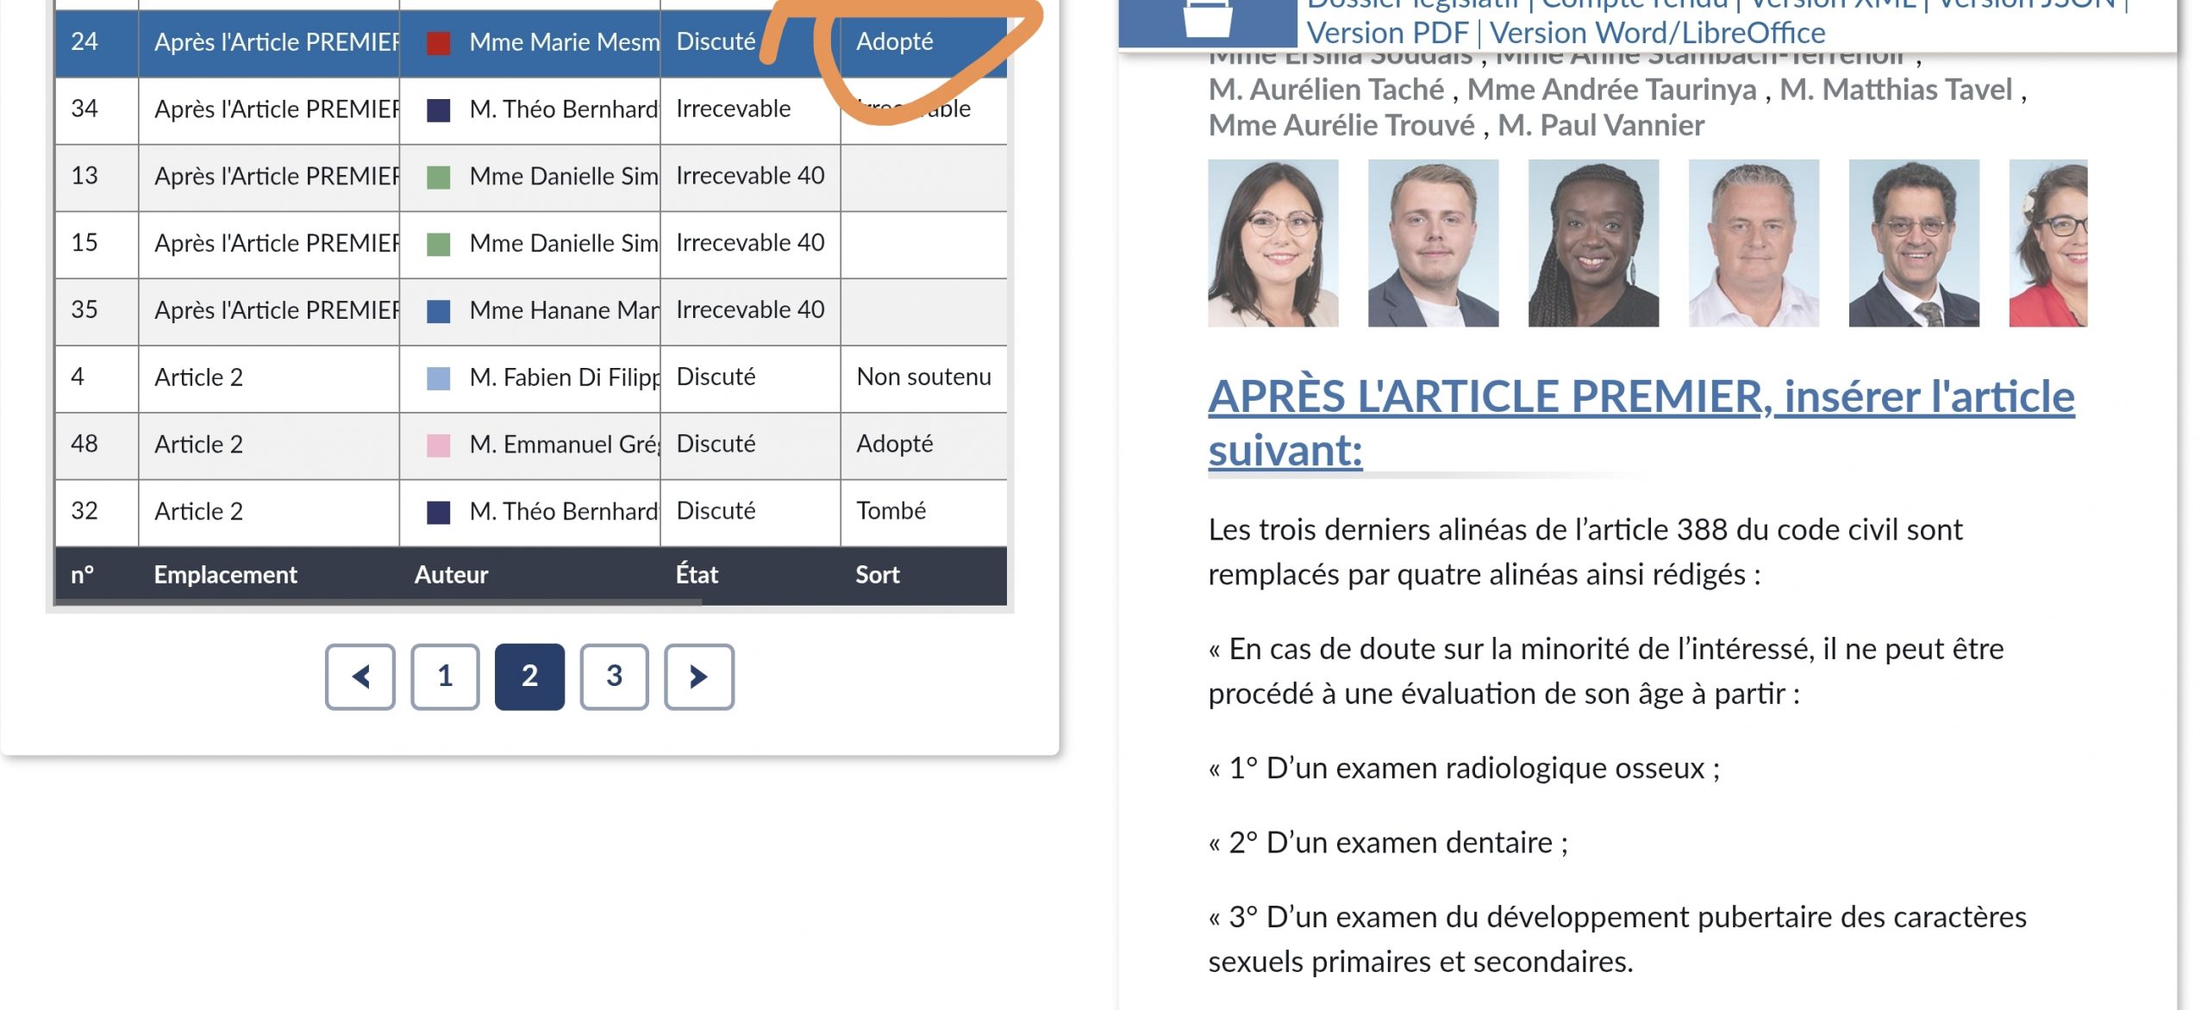This screenshot has height=1010, width=2207.
Task: Go to page 1 of amendments
Action: pos(445,676)
